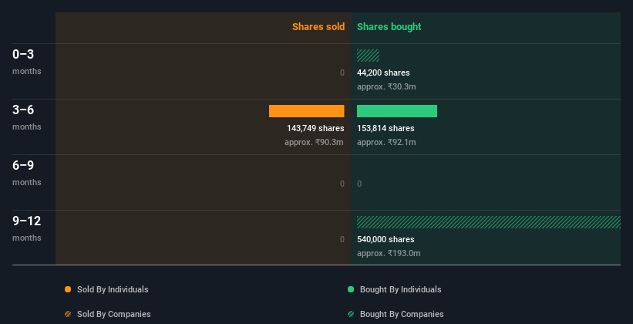
Task: Click the 3–6 months row label
Action: click(27, 117)
